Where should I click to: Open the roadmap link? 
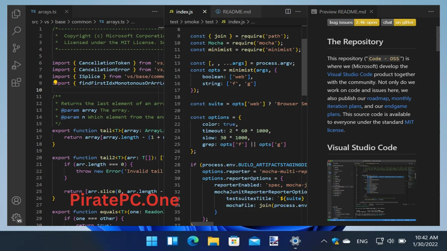pyautogui.click(x=378, y=98)
